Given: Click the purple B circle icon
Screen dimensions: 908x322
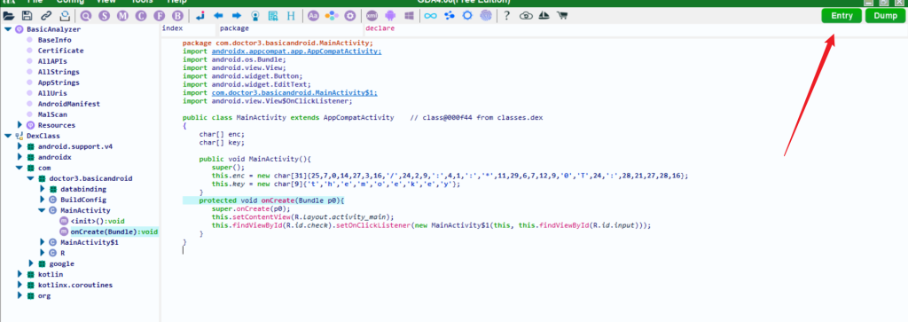Looking at the screenshot, I should coord(177,16).
